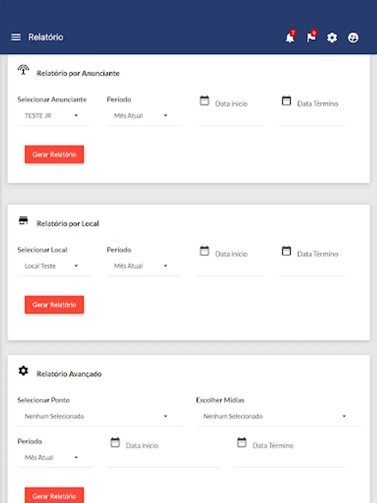
Task: Click Gerar Relatório under Relatório por Local
Action: (54, 305)
